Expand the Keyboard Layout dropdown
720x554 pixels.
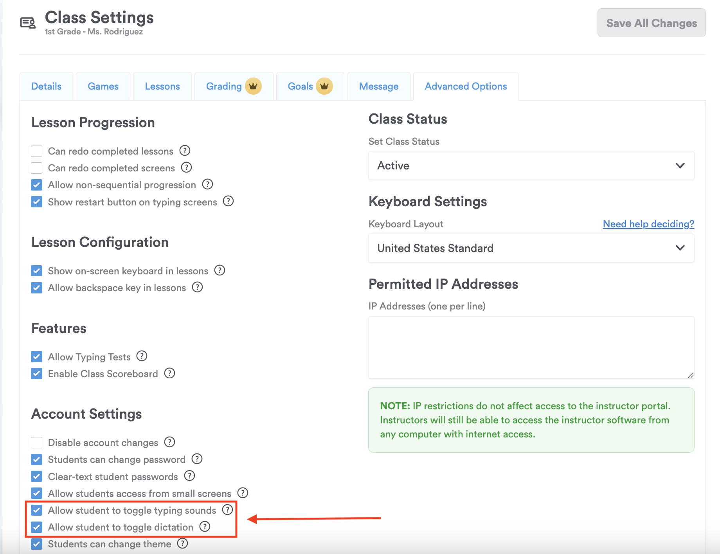click(531, 248)
